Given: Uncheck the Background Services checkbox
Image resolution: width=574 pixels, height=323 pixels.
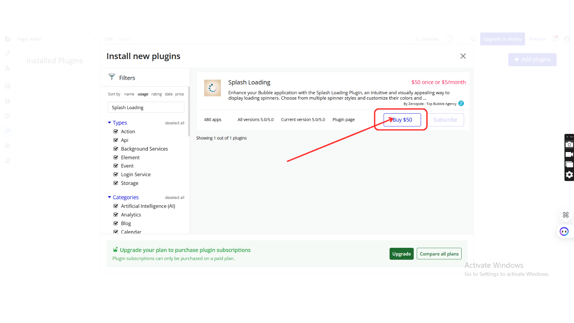Looking at the screenshot, I should coord(116,149).
